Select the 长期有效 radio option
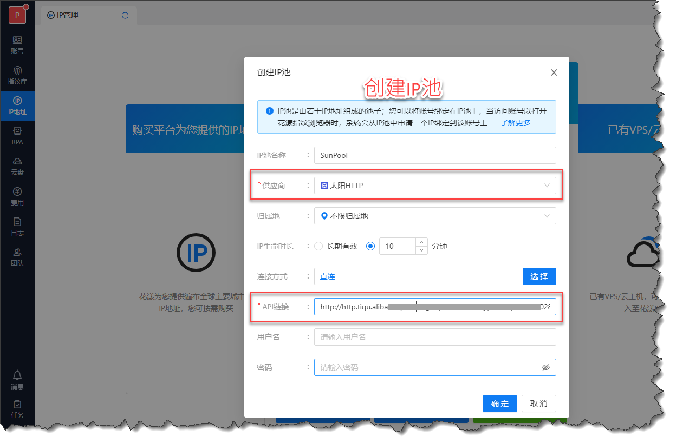676x443 pixels. point(318,246)
